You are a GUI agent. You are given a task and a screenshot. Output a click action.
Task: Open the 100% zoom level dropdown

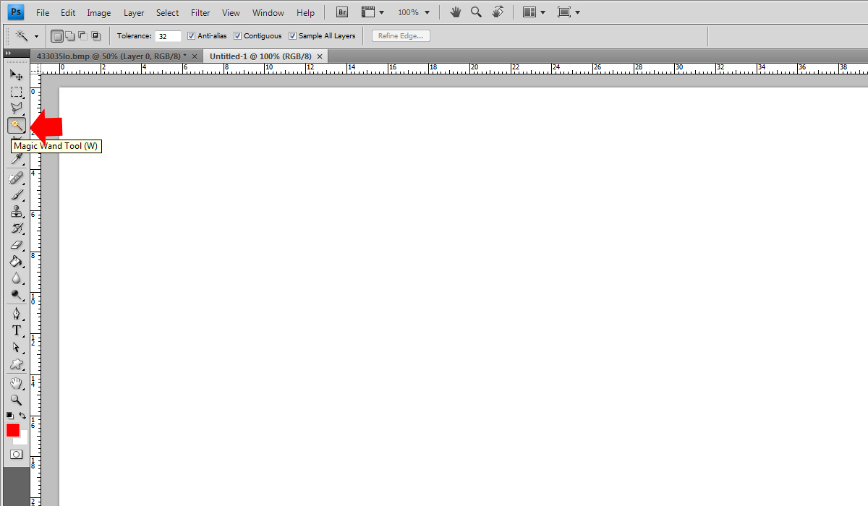414,12
